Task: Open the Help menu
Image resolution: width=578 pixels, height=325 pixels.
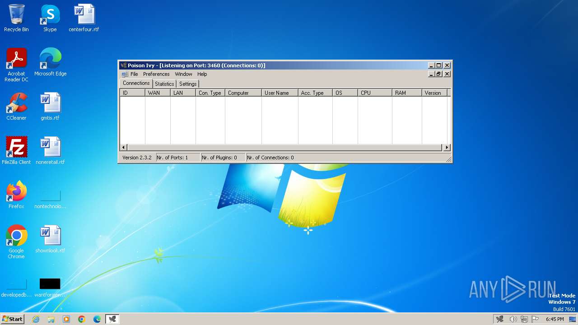Action: point(202,74)
